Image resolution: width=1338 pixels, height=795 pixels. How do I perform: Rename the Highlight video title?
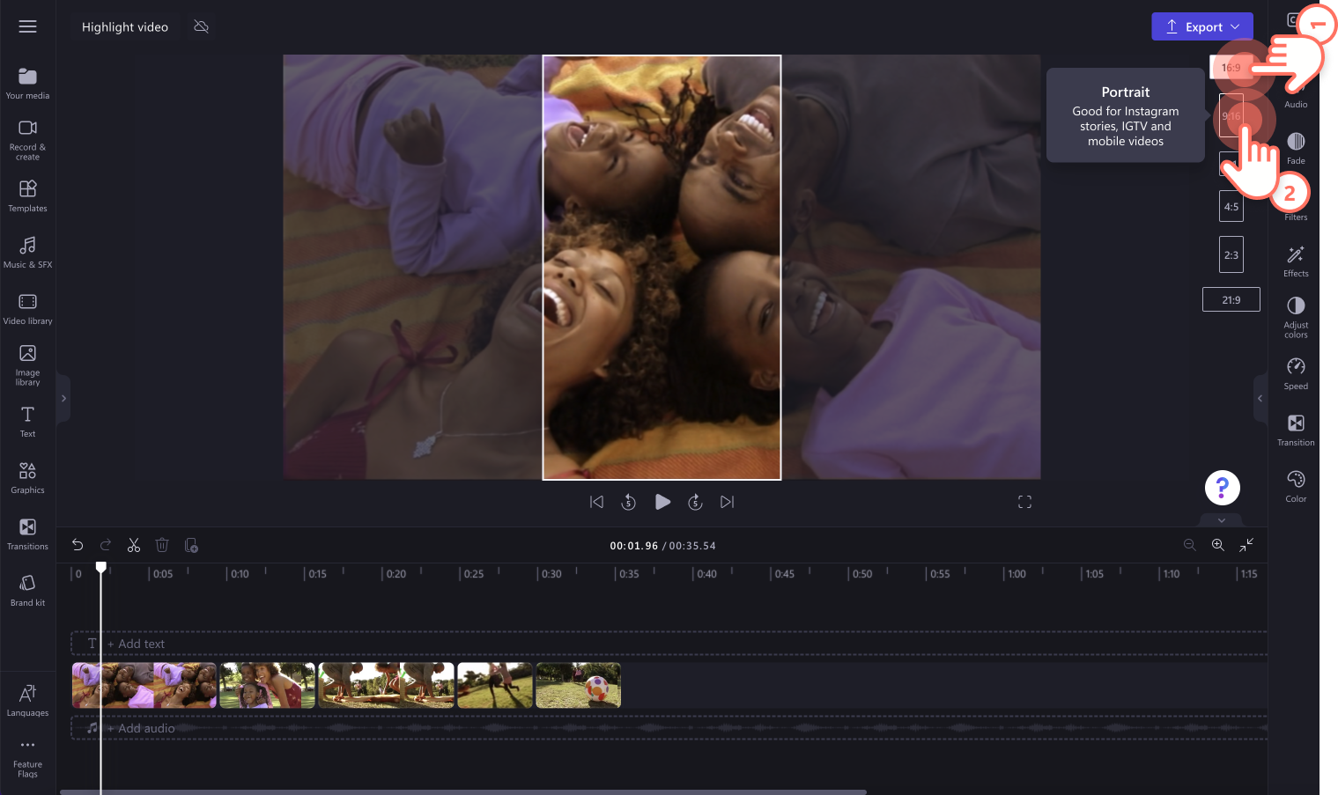click(x=125, y=26)
